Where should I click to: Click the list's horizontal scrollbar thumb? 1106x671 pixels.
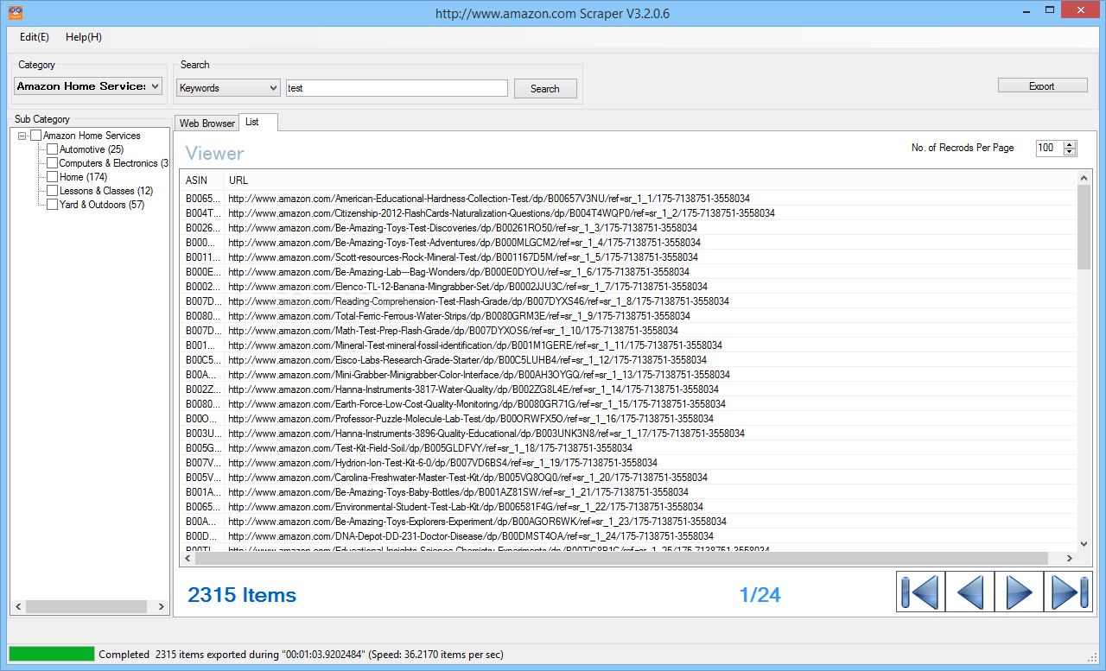point(620,559)
